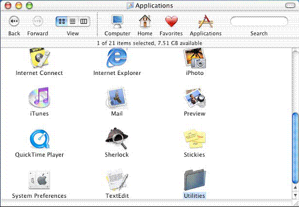Click the "Mail" label text
299x207 pixels.
117,114
